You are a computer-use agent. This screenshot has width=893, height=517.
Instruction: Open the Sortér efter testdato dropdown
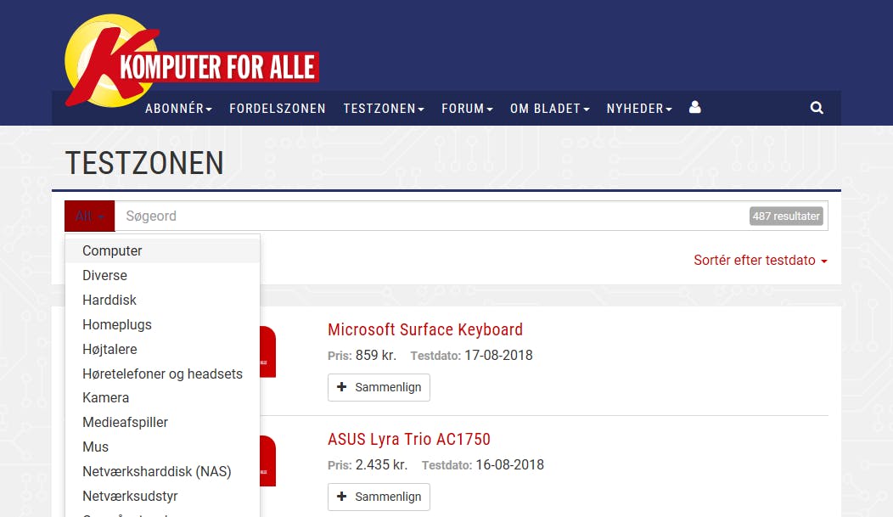click(760, 261)
